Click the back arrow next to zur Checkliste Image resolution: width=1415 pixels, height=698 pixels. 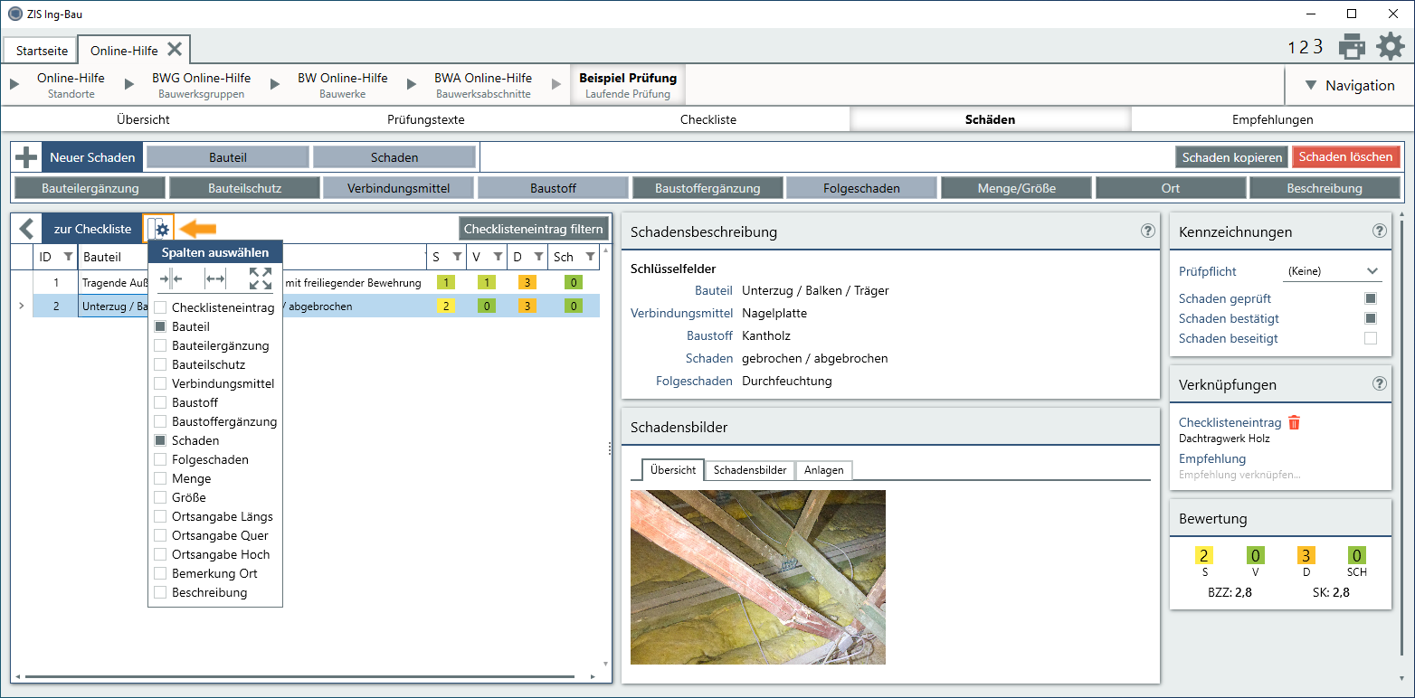coord(26,229)
